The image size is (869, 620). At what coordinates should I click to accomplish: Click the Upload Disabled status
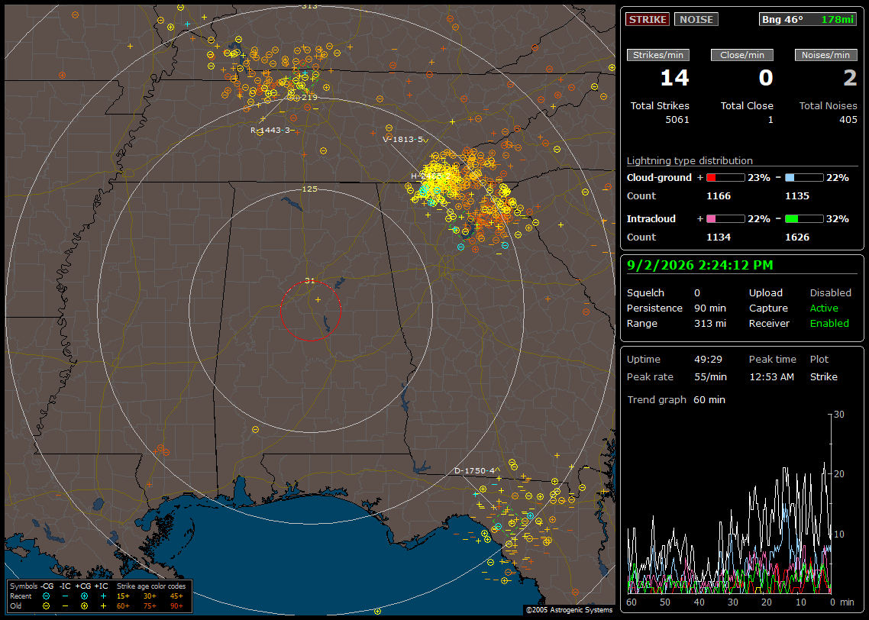point(830,292)
